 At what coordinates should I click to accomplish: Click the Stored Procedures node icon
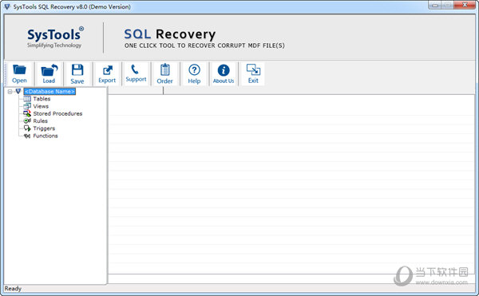pyautogui.click(x=27, y=113)
